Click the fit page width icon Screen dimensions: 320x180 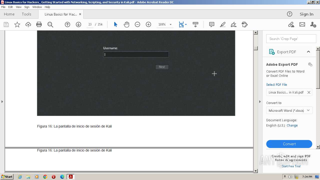(x=181, y=24)
